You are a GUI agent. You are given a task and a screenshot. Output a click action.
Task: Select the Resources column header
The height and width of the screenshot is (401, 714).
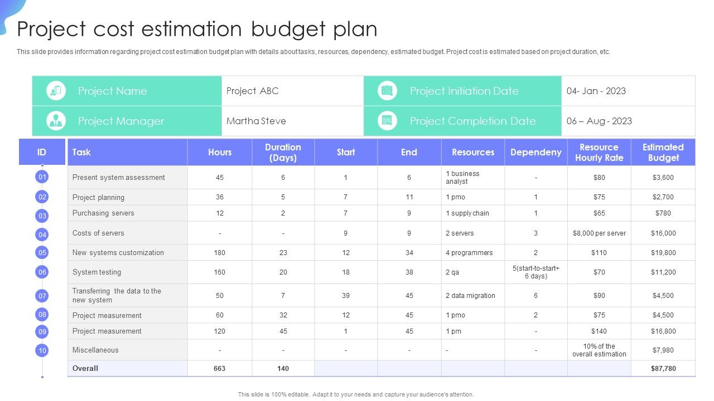(473, 152)
